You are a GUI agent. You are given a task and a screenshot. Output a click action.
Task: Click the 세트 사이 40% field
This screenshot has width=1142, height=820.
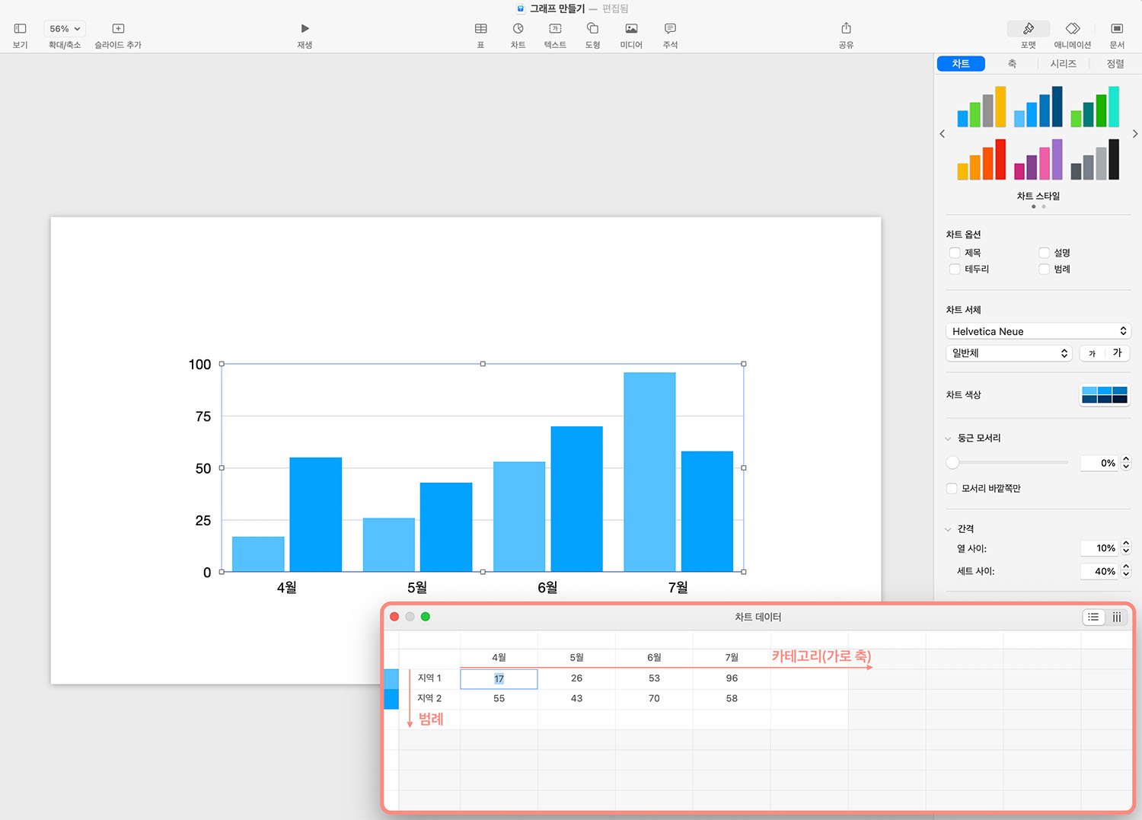(x=1099, y=571)
